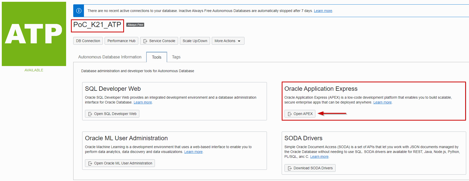Expand the More Actions dropdown
The height and width of the screenshot is (181, 469).
228,41
